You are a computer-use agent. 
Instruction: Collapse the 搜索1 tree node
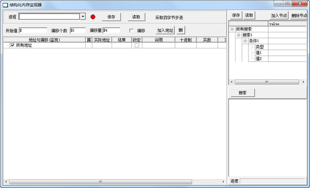[x=239, y=35]
